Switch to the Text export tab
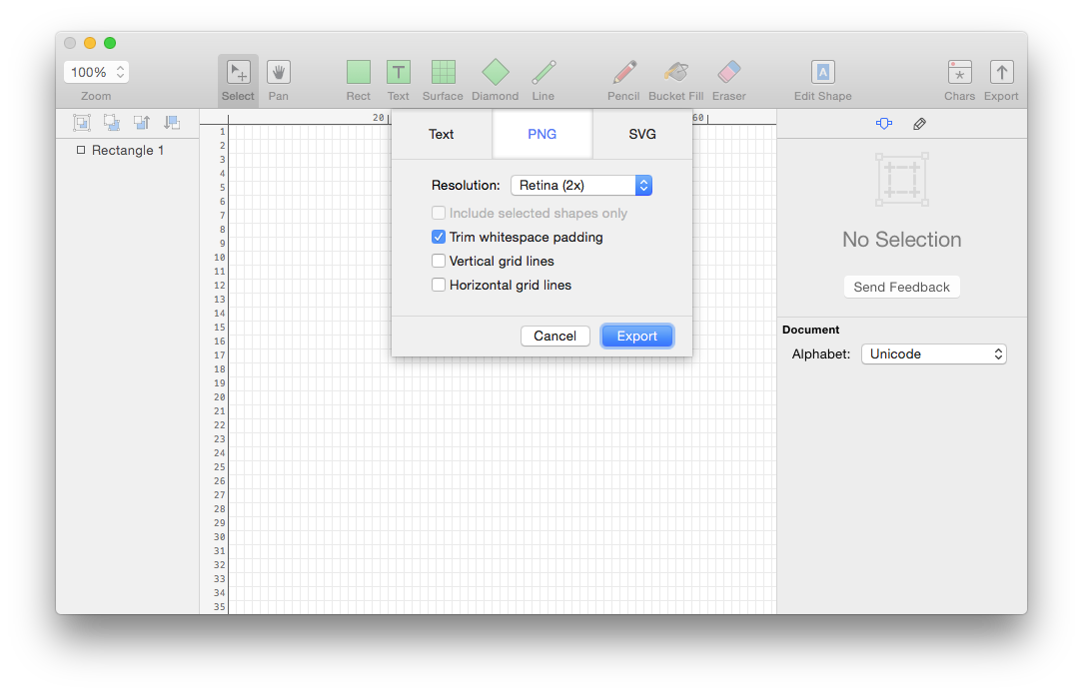 [442, 134]
